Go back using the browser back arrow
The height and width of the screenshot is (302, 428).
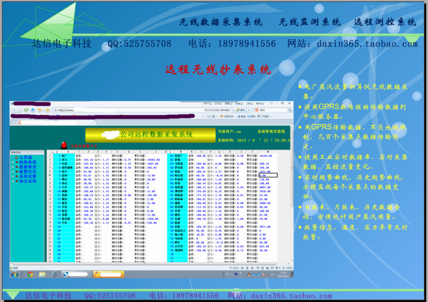click(x=14, y=110)
